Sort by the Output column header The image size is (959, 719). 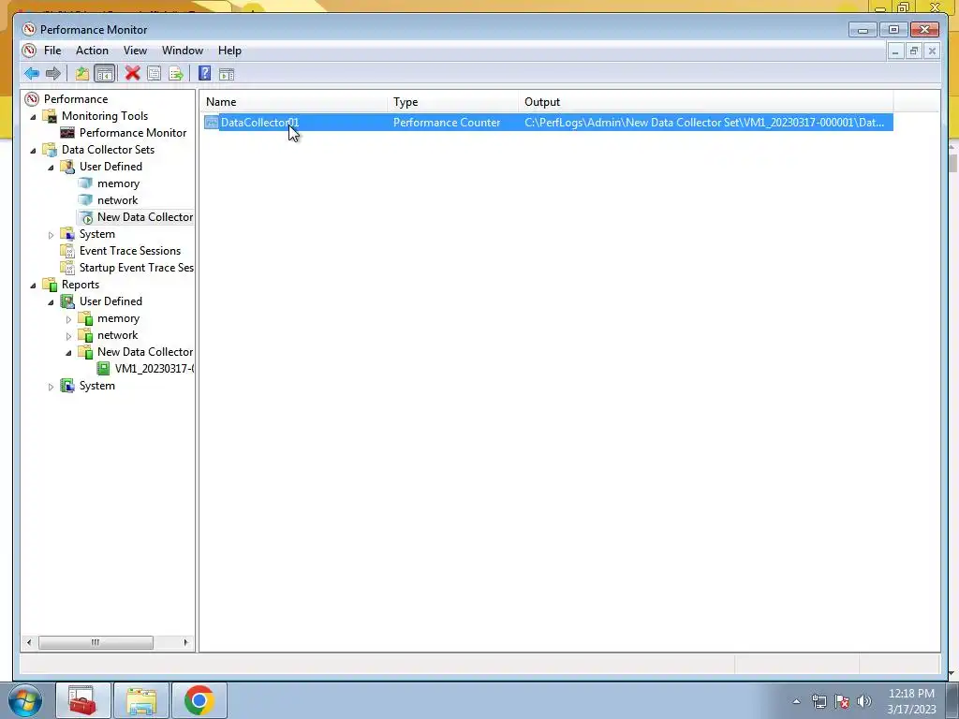pyautogui.click(x=706, y=102)
